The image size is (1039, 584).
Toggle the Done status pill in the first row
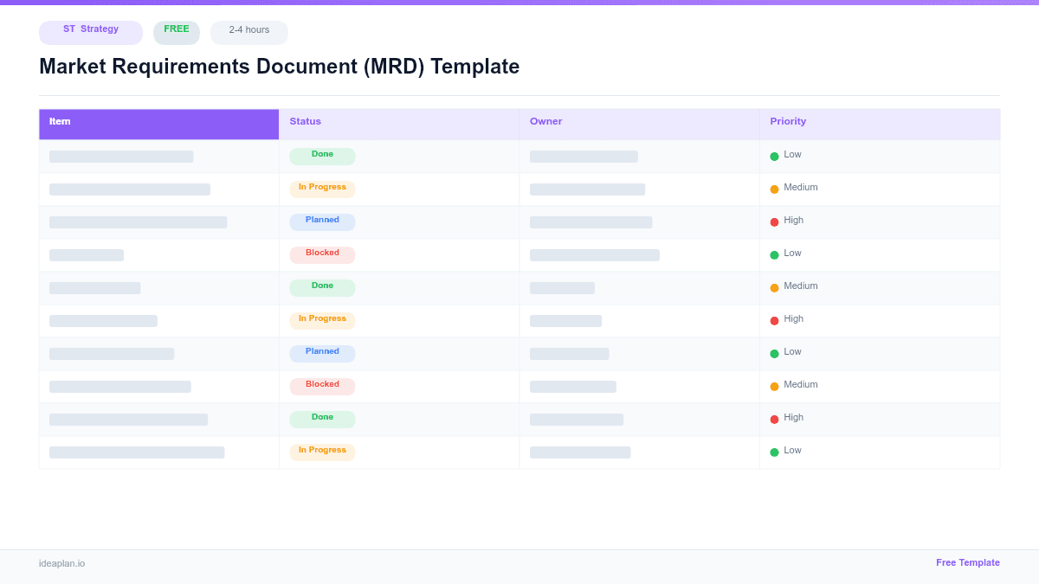point(322,156)
